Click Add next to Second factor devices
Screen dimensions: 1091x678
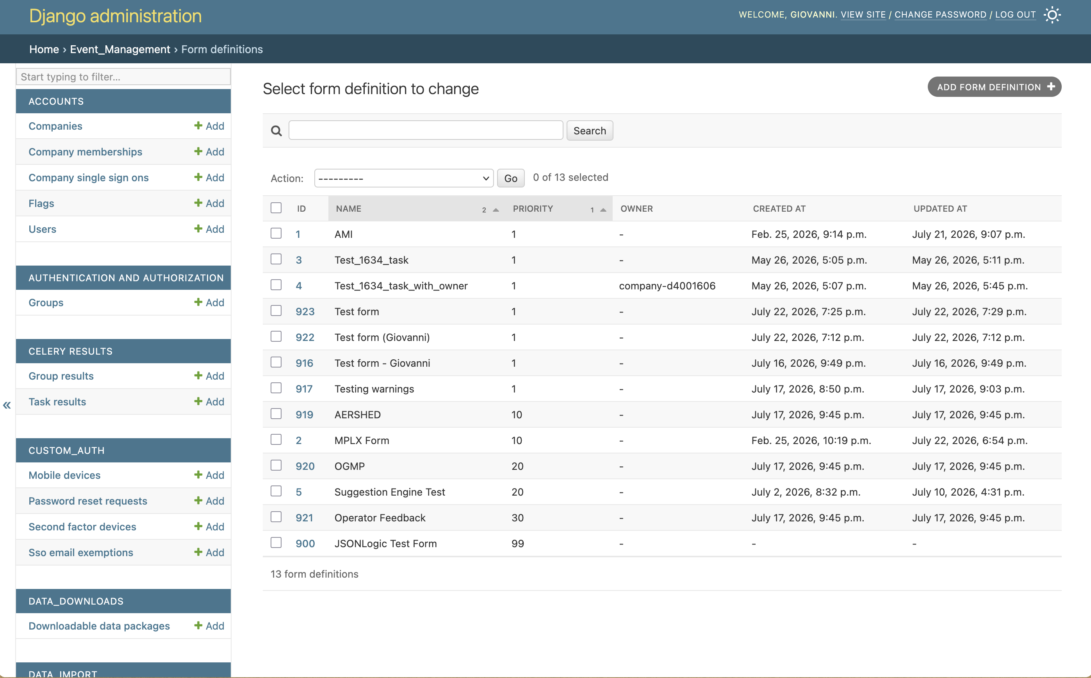click(209, 526)
